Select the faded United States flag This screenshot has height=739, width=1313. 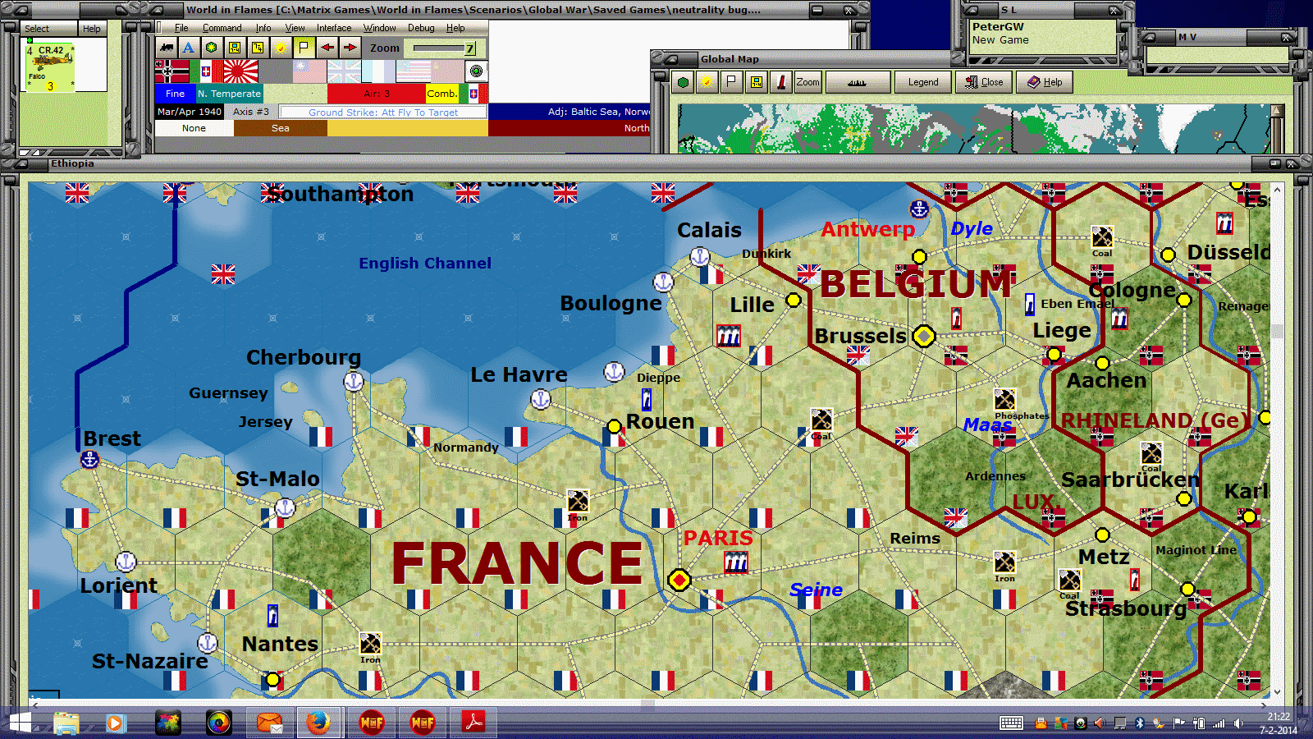tap(413, 71)
